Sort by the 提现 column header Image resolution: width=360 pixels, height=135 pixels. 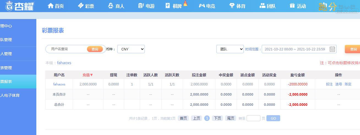[113, 75]
